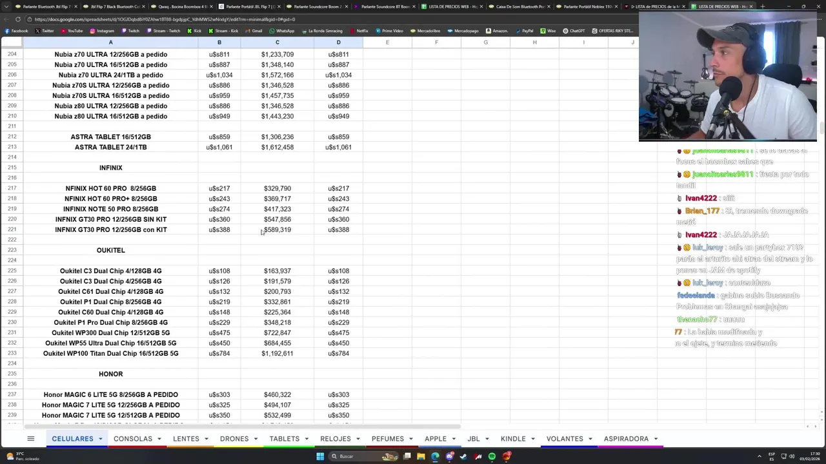Open the APPLE sheet tab dropdown arrow

454,439
